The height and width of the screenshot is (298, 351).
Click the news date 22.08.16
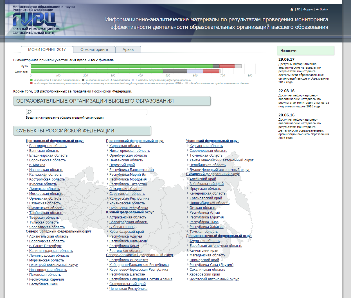[286, 91]
